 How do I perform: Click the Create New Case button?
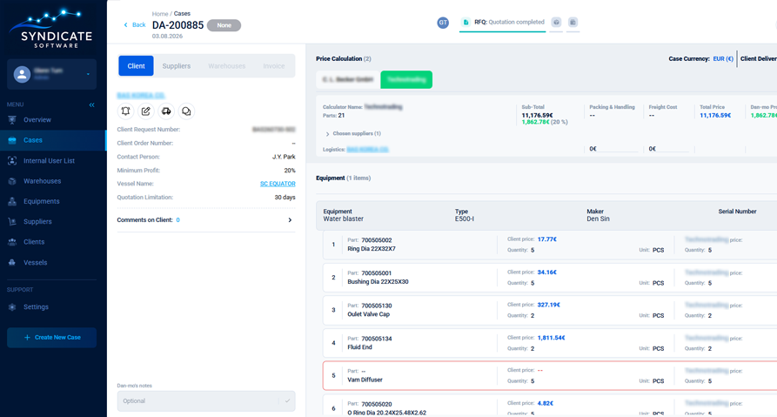pyautogui.click(x=52, y=338)
